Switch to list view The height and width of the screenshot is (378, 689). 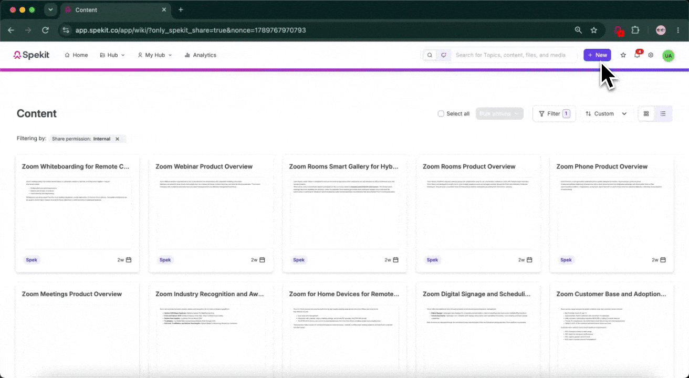[663, 114]
